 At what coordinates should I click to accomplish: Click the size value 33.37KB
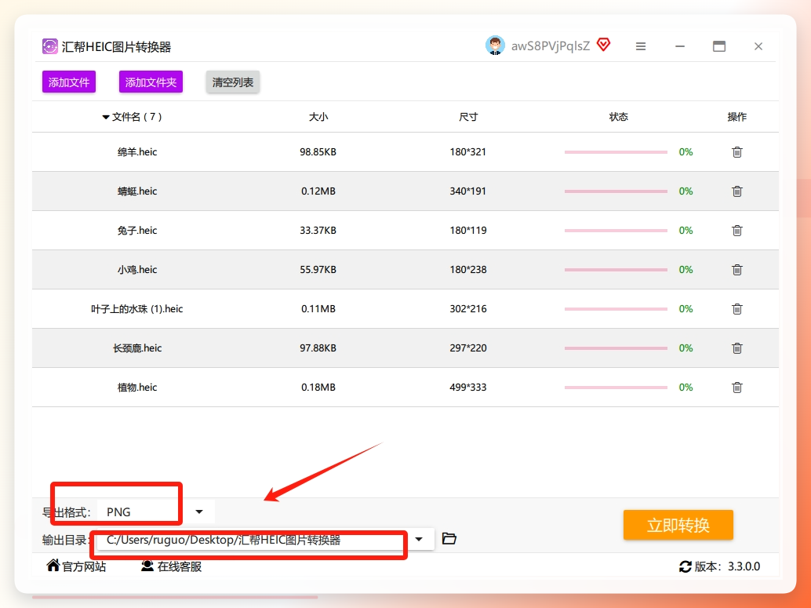[x=318, y=231]
